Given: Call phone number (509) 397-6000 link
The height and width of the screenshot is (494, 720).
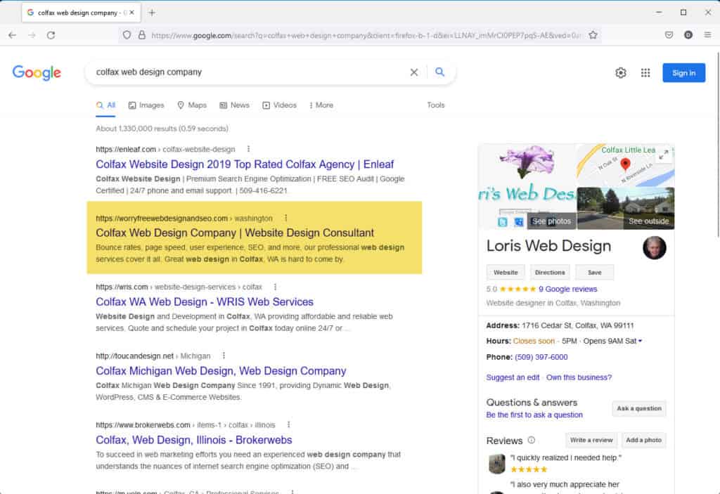Looking at the screenshot, I should (x=541, y=357).
